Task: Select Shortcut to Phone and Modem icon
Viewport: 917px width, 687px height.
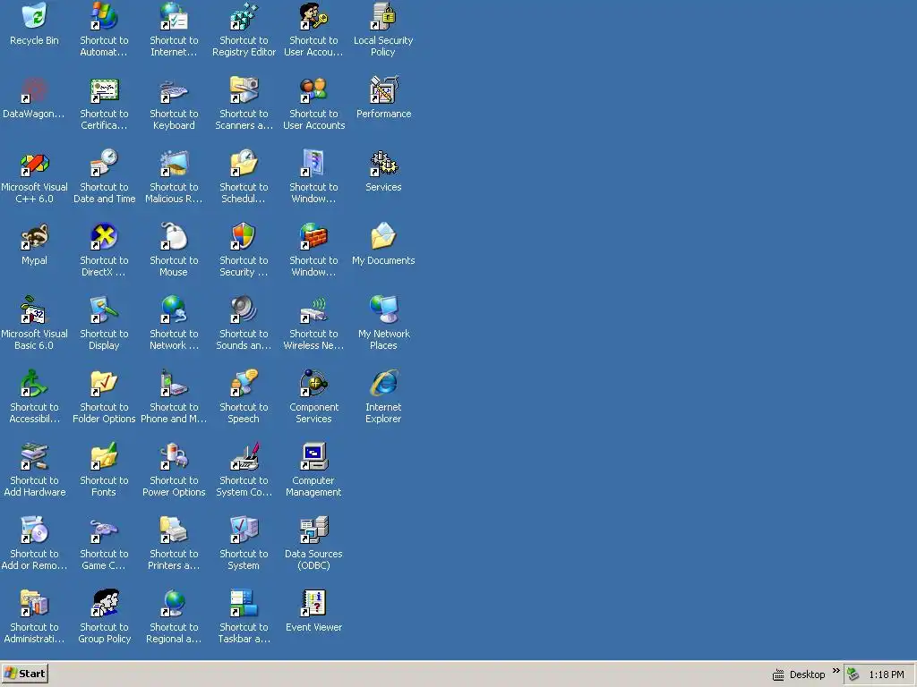Action: point(174,383)
